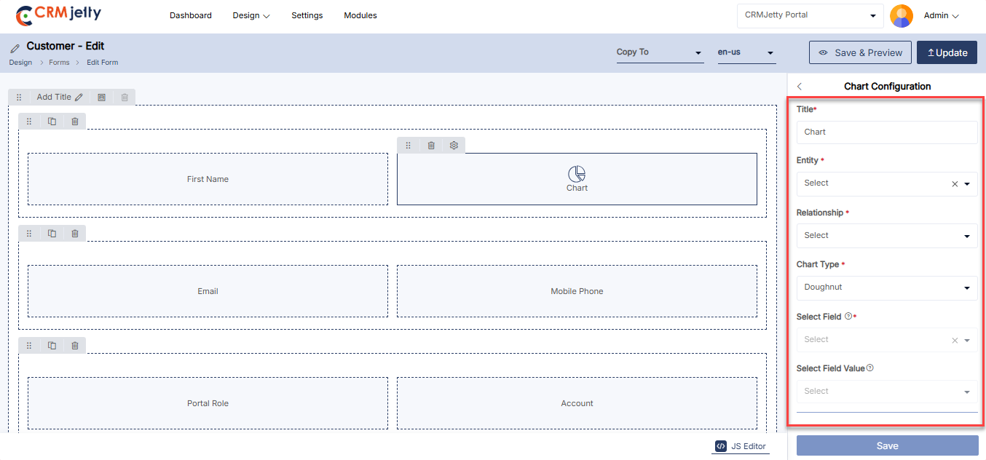The image size is (986, 460).
Task: Open the Design menu
Action: click(251, 15)
